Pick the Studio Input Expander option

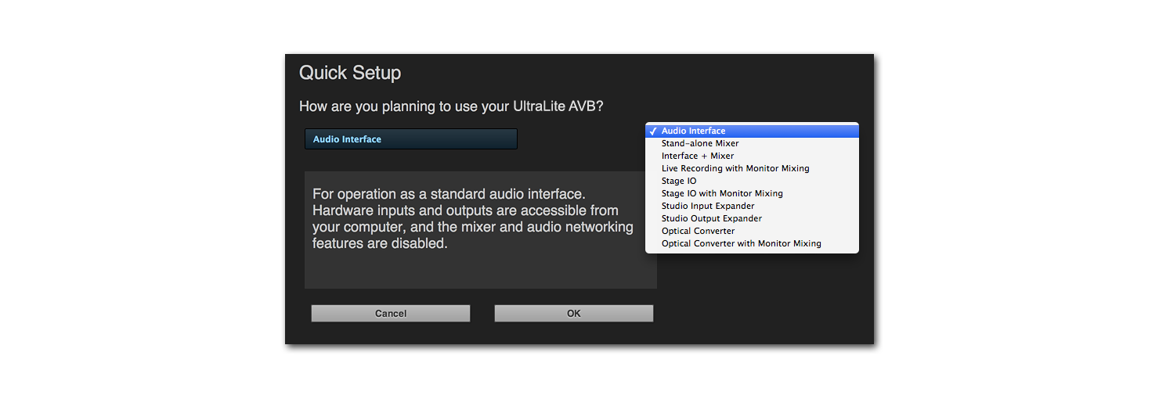click(x=707, y=207)
